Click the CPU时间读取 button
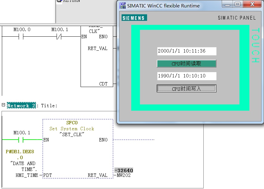 point(186,64)
